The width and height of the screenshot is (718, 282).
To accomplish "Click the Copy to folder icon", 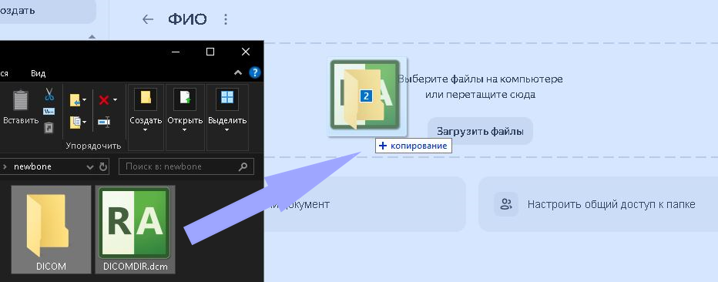I will [75, 123].
